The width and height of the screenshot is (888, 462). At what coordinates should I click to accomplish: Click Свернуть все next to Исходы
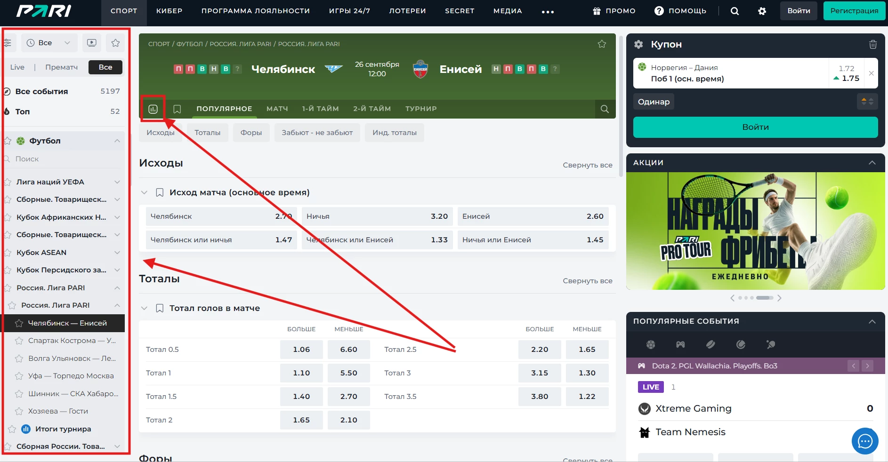[588, 165]
